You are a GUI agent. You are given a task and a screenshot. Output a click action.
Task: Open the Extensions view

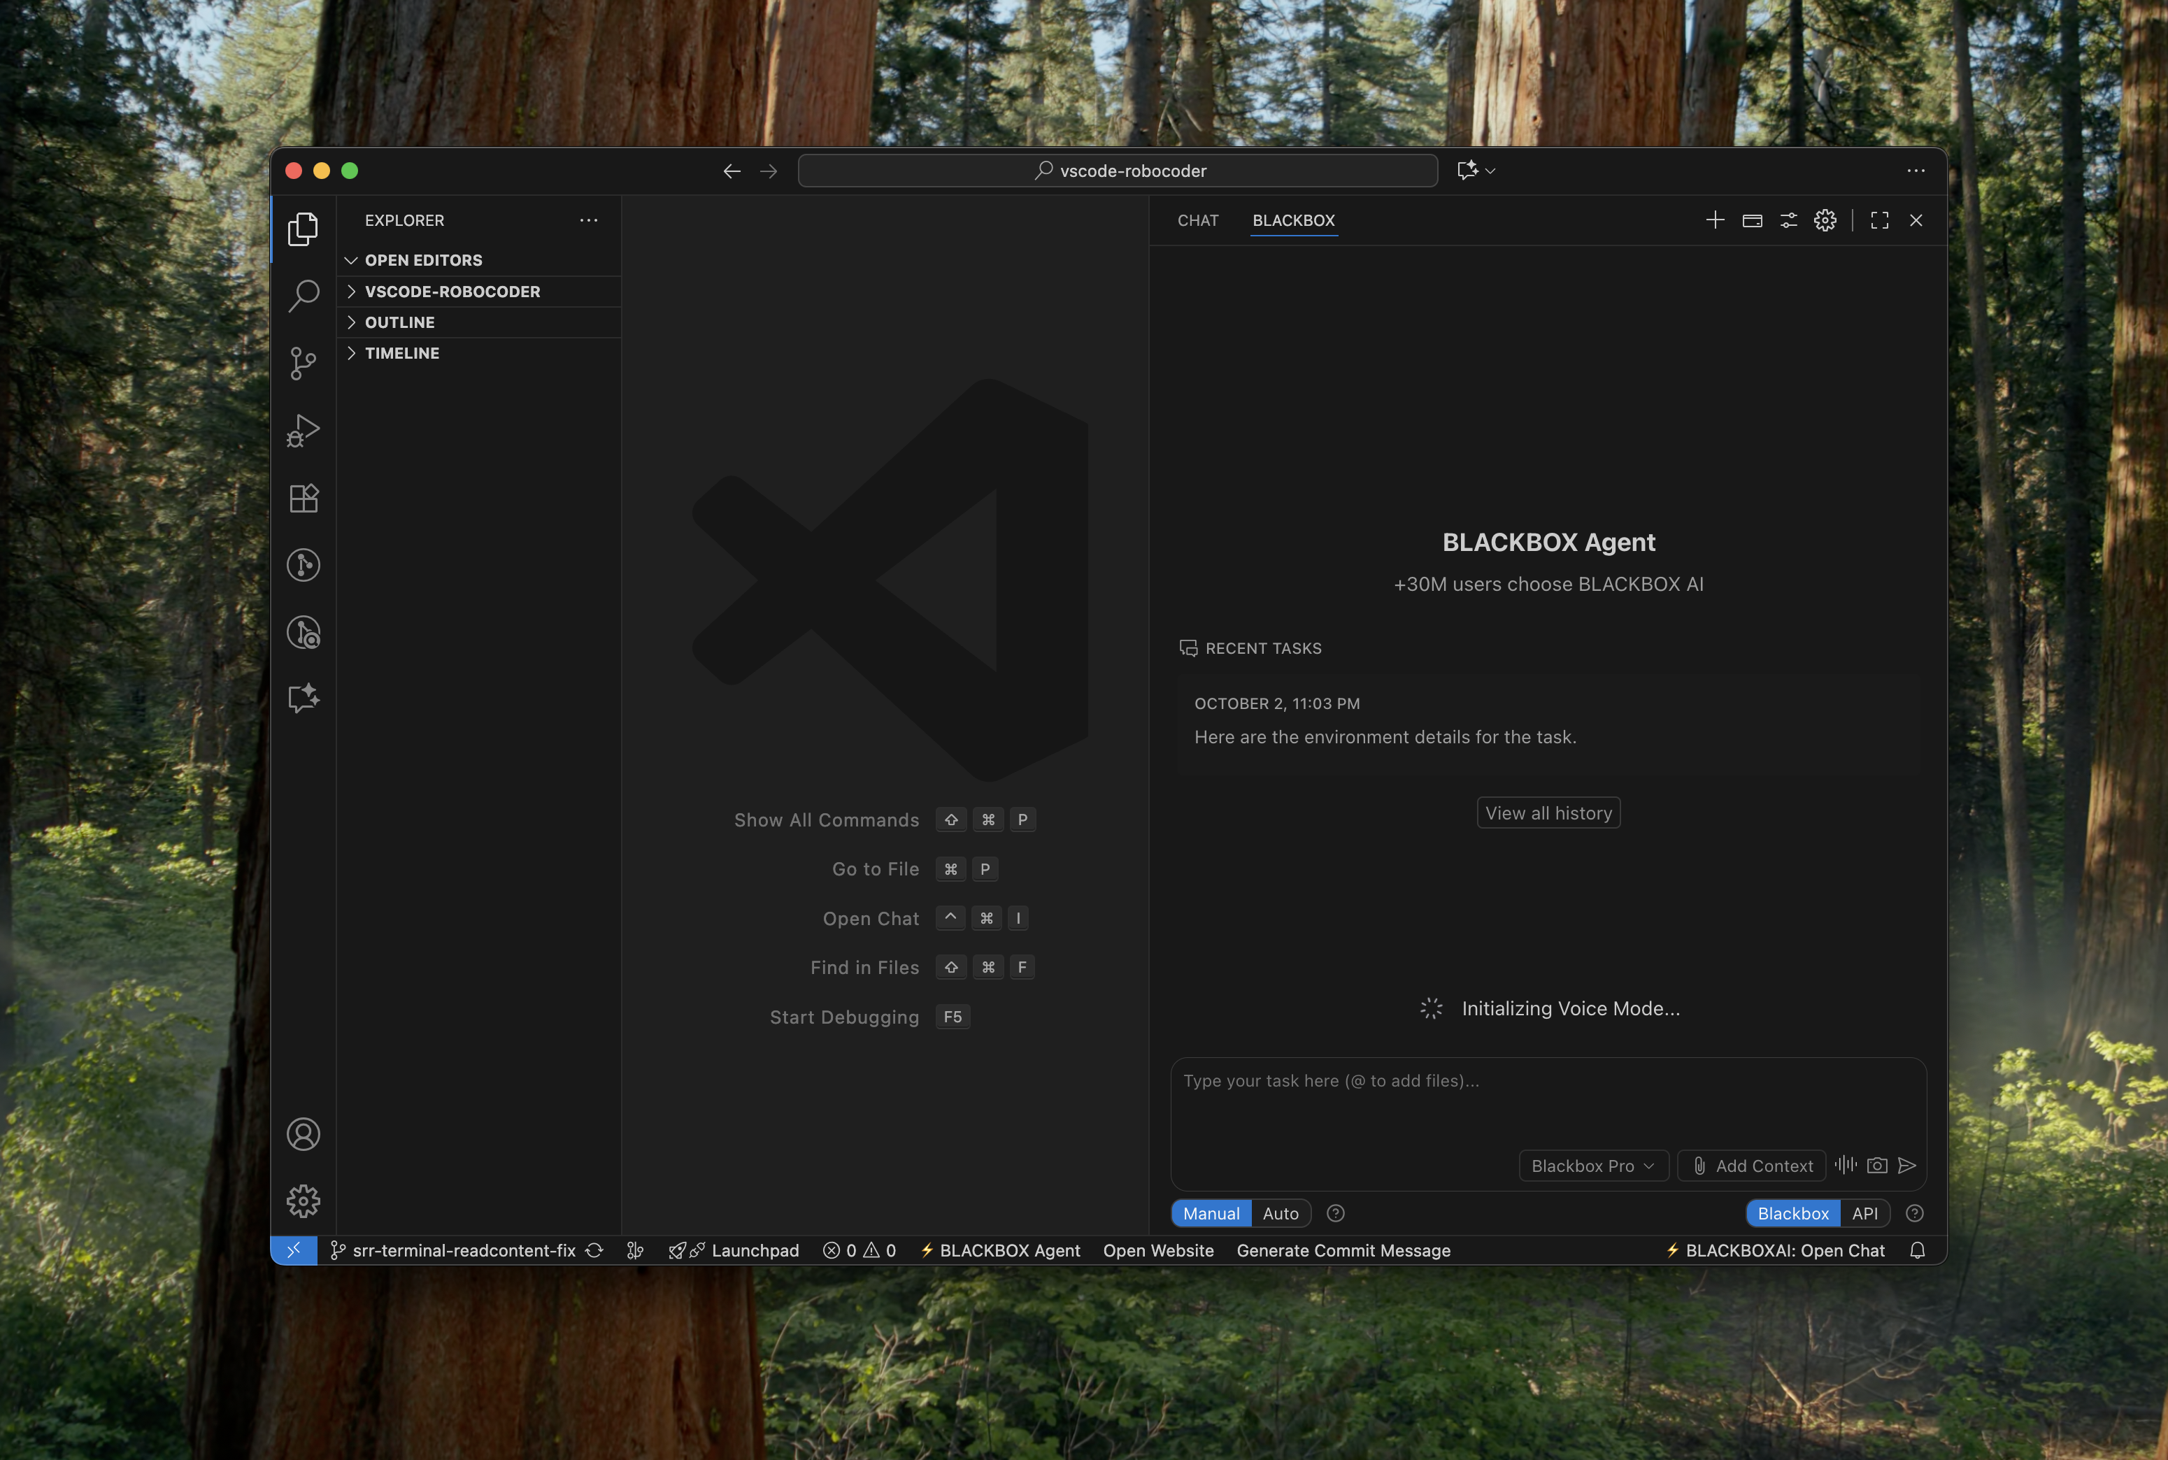click(303, 498)
